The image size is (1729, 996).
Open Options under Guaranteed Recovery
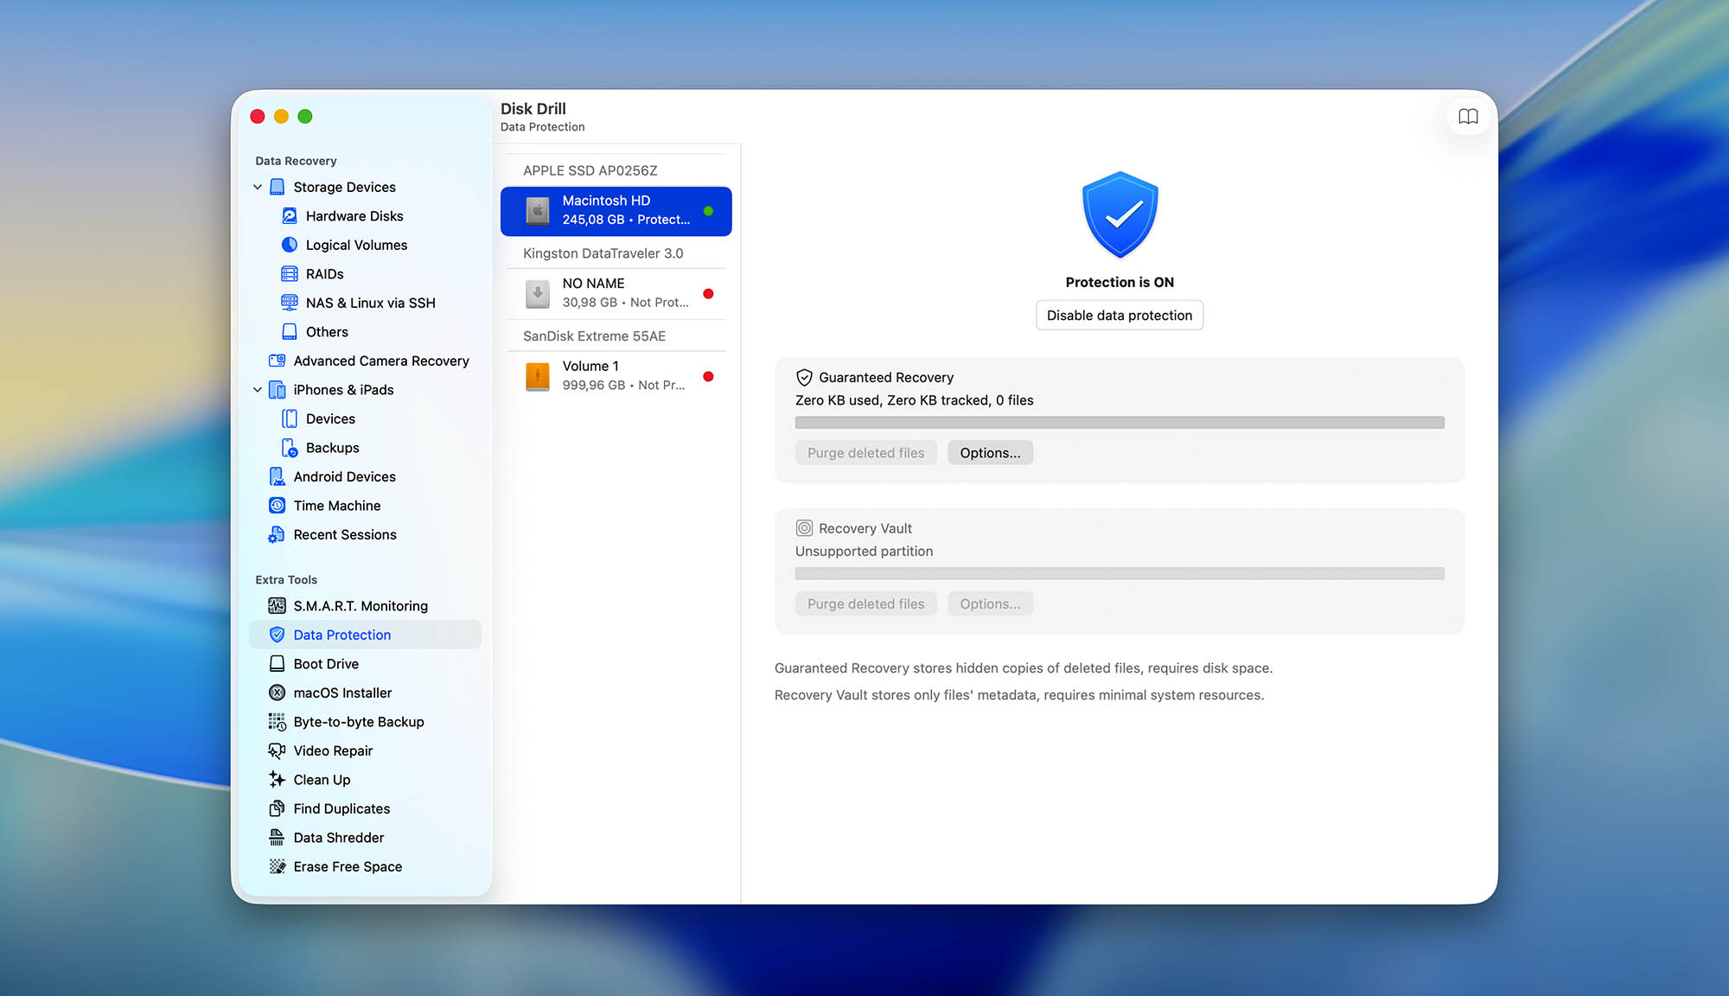click(x=990, y=452)
